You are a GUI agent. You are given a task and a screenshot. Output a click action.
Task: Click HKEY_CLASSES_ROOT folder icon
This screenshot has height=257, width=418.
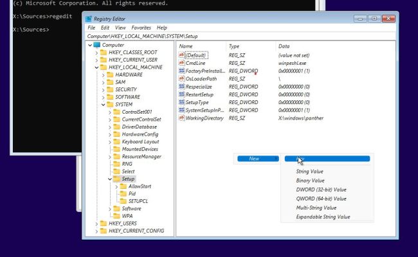104,53
